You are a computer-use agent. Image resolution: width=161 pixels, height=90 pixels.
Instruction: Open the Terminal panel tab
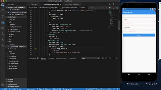[x=51, y=58]
